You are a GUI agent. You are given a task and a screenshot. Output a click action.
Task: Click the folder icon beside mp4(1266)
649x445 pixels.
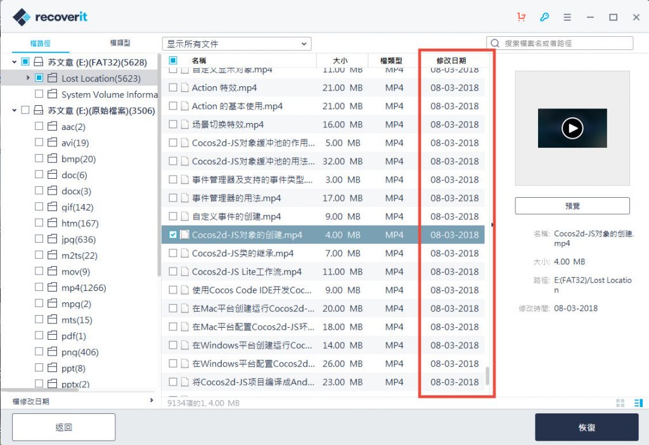52,287
